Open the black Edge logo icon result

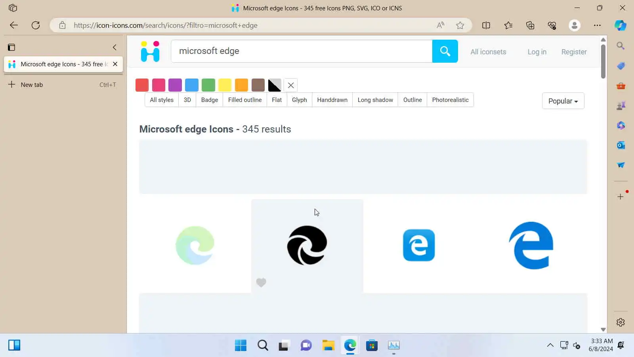pos(307,246)
